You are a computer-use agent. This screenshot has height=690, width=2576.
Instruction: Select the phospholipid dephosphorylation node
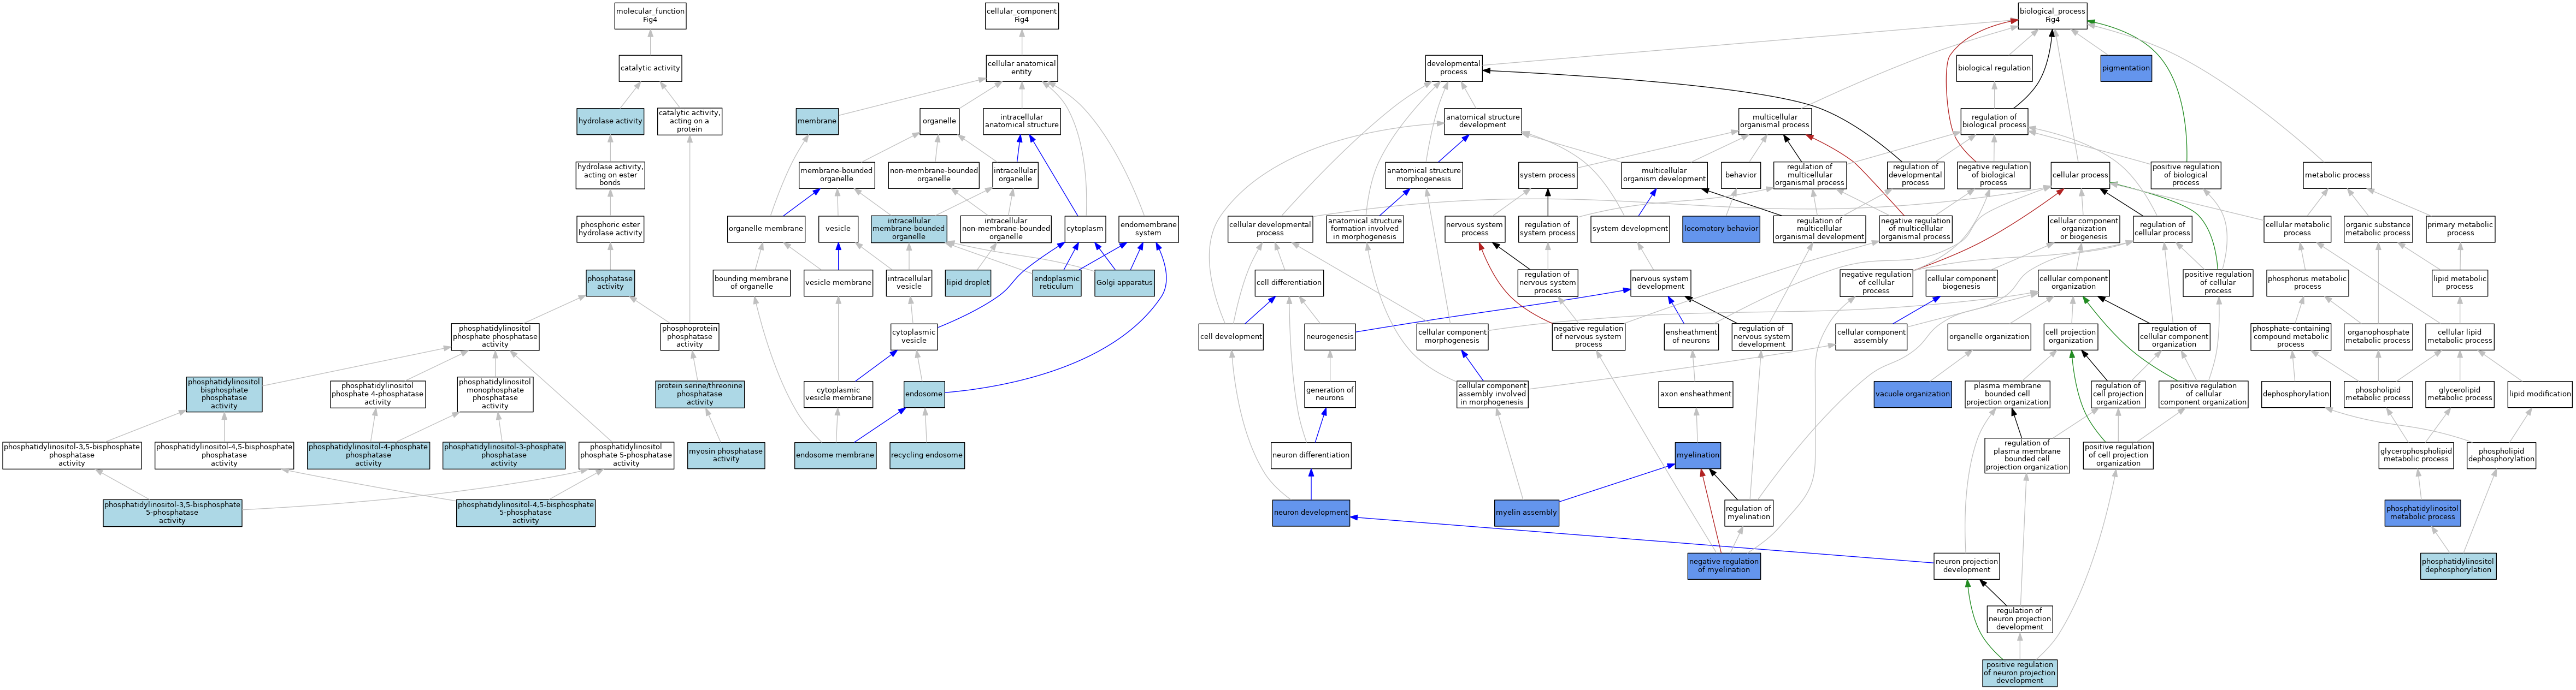(x=2502, y=455)
